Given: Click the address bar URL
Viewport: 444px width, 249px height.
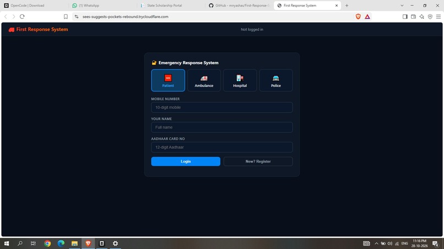Looking at the screenshot, I should pos(126,16).
